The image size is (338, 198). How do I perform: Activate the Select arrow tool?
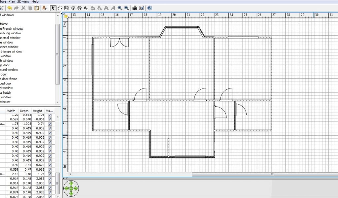(53, 8)
